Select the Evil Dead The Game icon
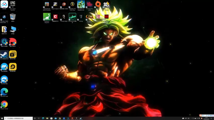 (89, 5)
